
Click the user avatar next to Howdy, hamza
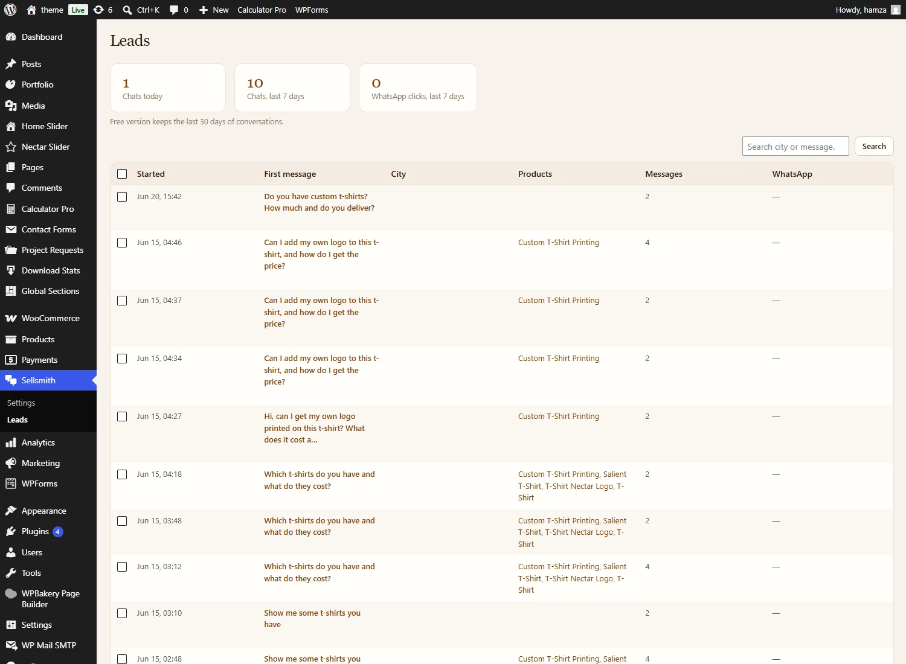(896, 10)
